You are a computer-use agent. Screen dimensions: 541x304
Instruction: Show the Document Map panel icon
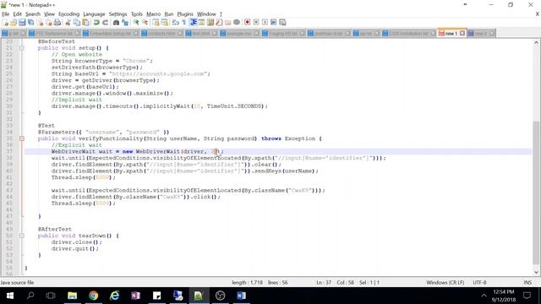[x=210, y=23]
